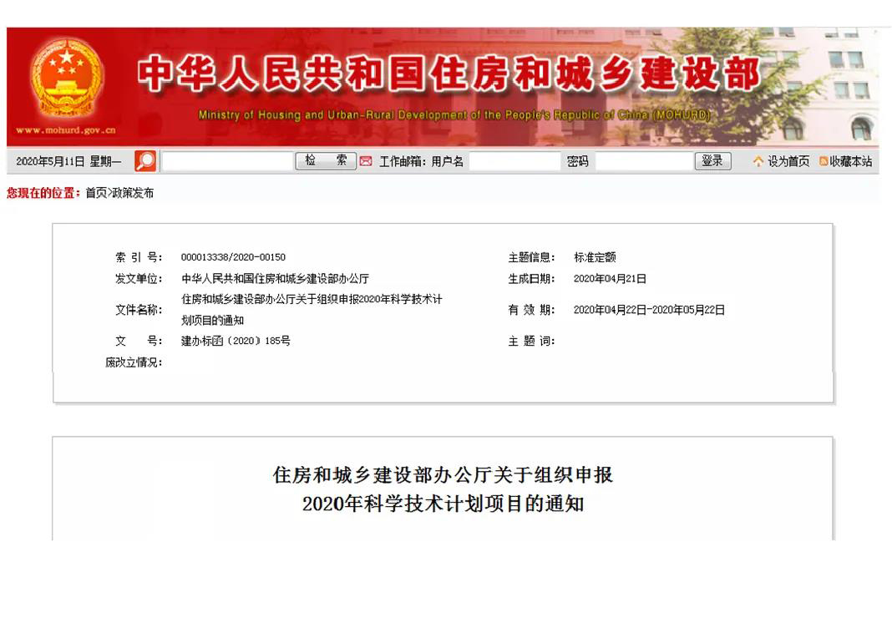Click the orange magnifier search icon
892x638 pixels.
[145, 161]
